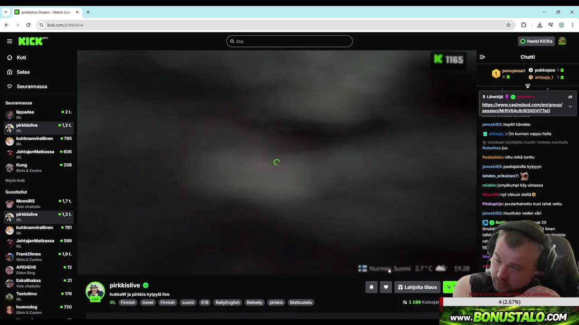Click roiskin username in chat
579x325 pixels.
(x=489, y=185)
